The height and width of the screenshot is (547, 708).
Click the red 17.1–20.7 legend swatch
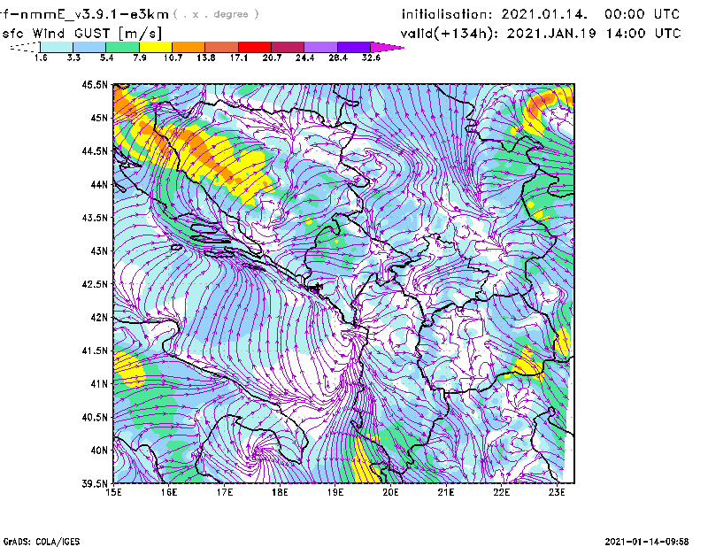tap(255, 47)
